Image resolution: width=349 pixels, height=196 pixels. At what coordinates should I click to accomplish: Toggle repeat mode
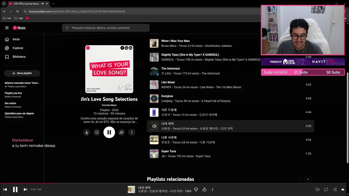(x=326, y=189)
